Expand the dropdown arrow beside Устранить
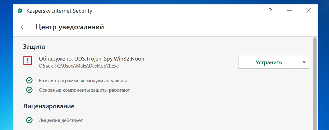This screenshot has height=130, width=329. coord(304,62)
